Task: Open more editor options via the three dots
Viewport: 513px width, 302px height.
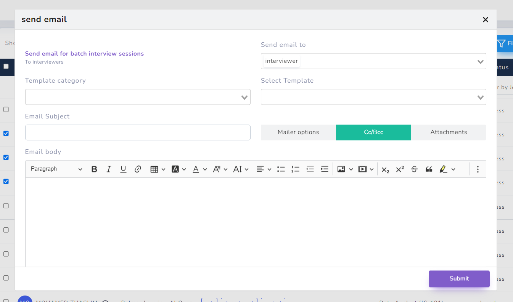Action: click(478, 169)
